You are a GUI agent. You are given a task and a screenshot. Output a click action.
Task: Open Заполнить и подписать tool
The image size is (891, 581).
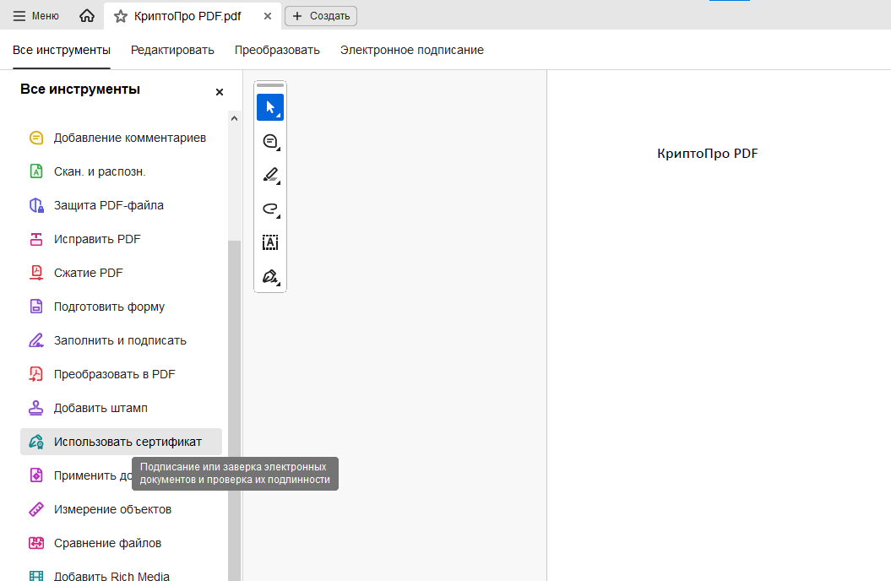pyautogui.click(x=120, y=340)
